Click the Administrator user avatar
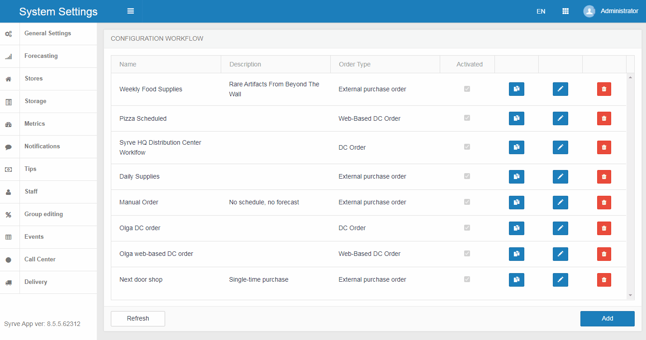The width and height of the screenshot is (646, 340). pyautogui.click(x=589, y=11)
